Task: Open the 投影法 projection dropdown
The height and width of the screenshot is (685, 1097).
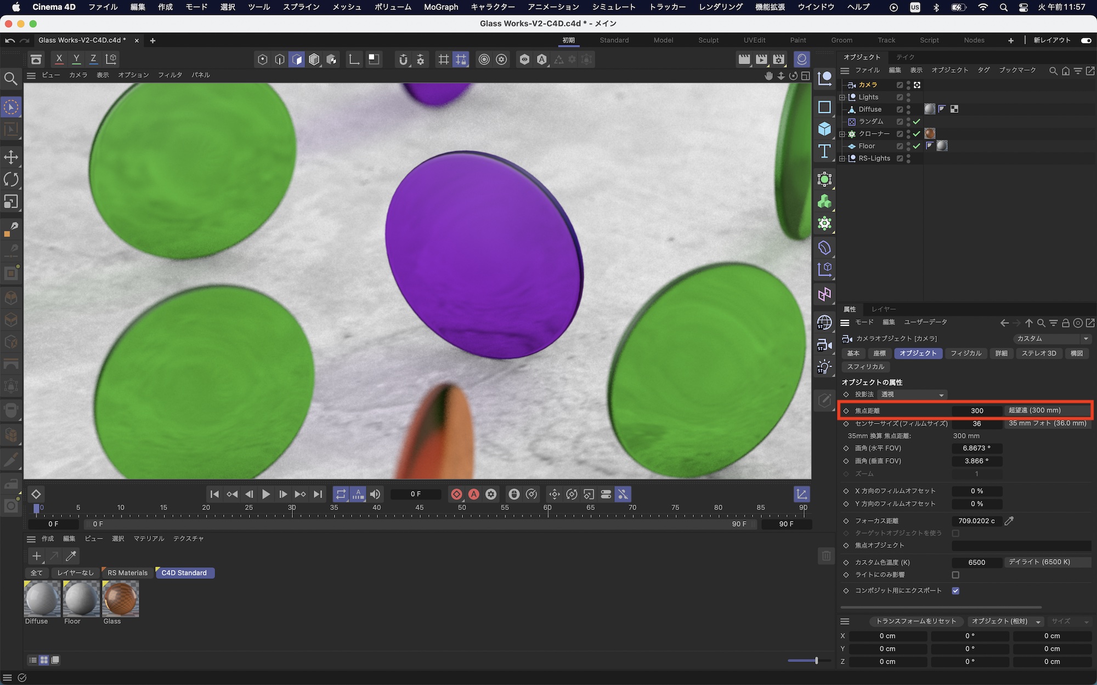Action: point(913,395)
